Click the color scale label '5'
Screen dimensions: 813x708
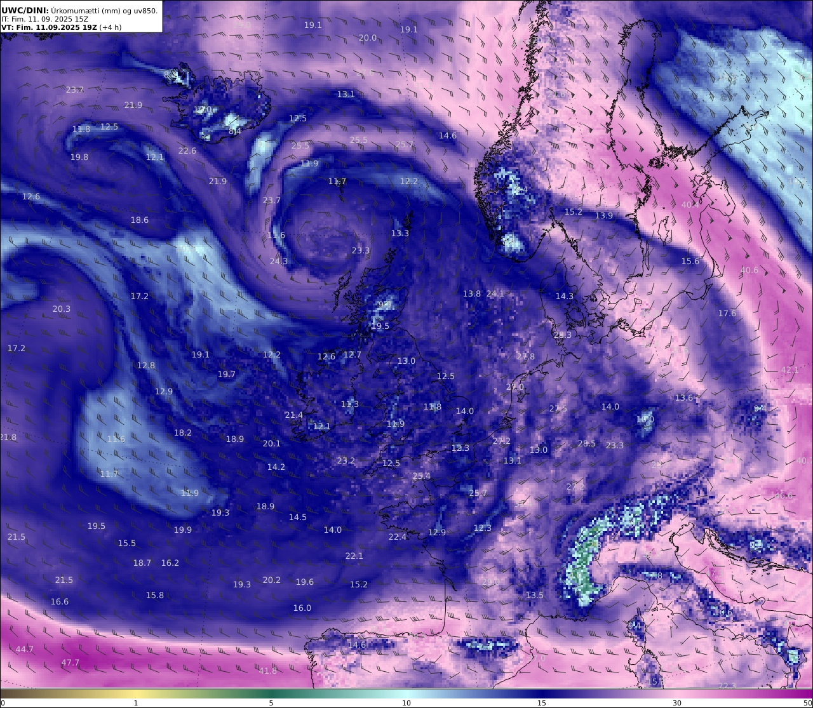[x=271, y=703]
